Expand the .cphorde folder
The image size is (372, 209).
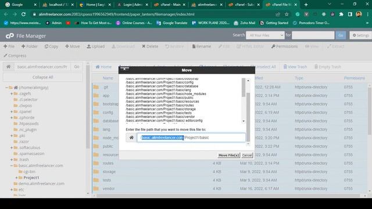tap(12, 118)
